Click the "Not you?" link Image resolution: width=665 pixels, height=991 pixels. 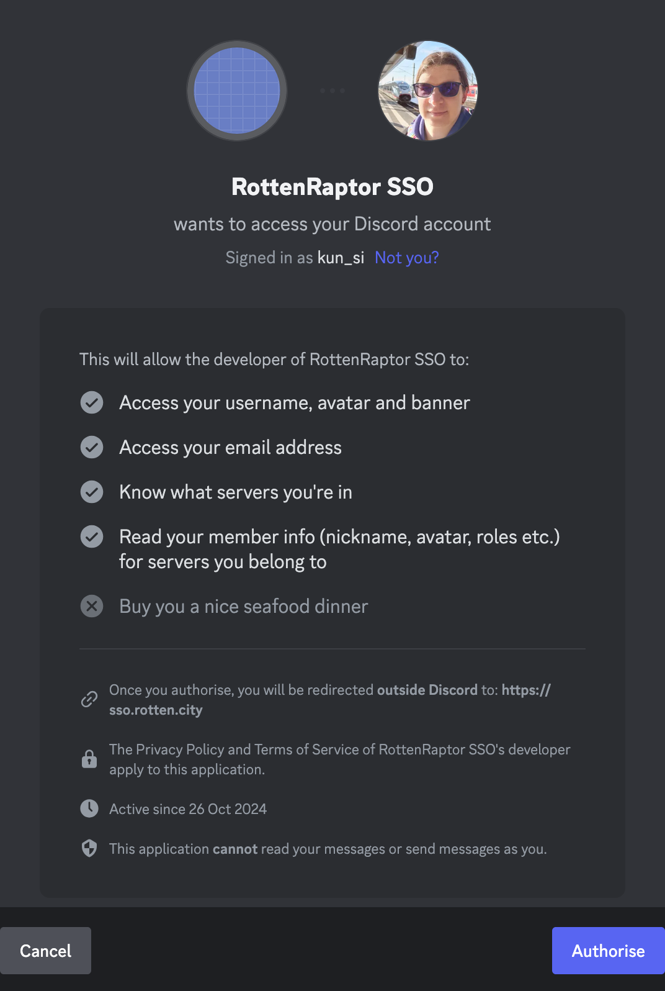[x=406, y=258]
